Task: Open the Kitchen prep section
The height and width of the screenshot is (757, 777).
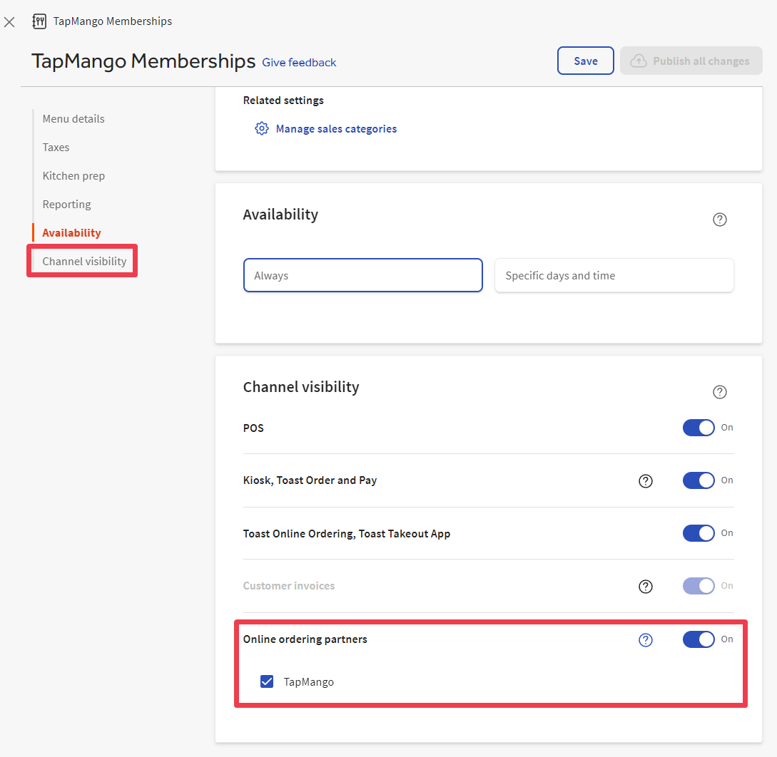Action: [73, 175]
